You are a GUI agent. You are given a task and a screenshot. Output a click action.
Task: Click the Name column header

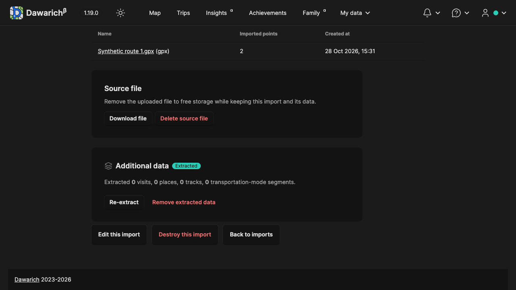coord(105,34)
